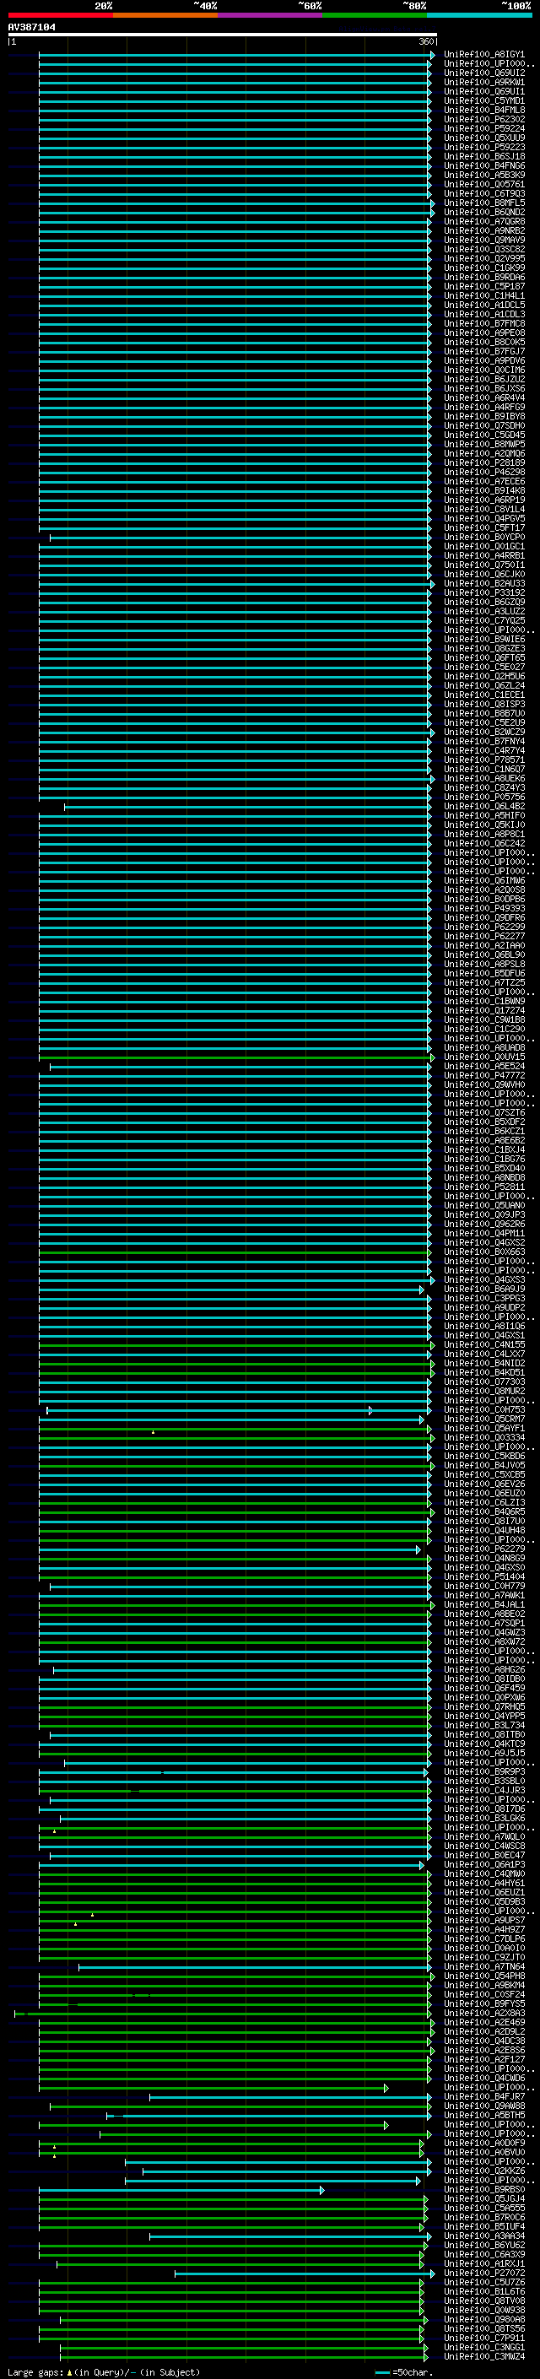Click the red 20% legend color segment
540x2379 pixels.
click(x=60, y=15)
